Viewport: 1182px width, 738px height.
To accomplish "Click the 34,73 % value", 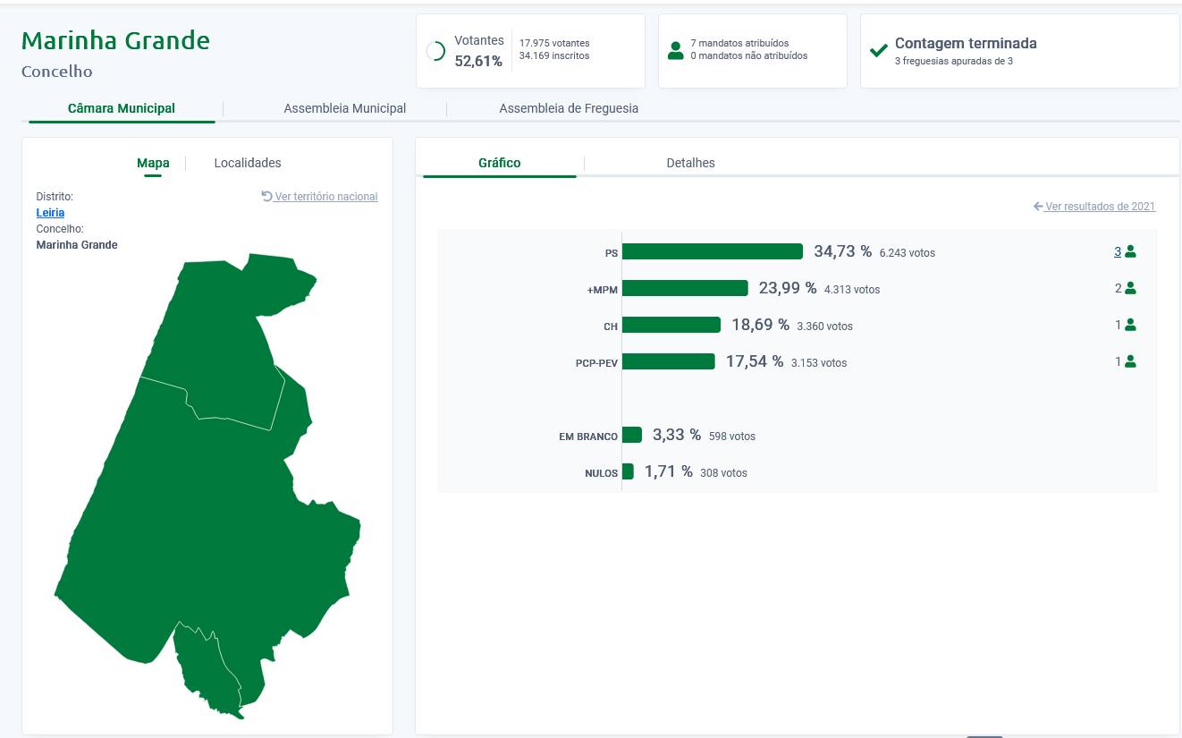I will [x=842, y=251].
